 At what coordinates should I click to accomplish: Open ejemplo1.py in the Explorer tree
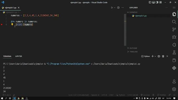point(141,16)
